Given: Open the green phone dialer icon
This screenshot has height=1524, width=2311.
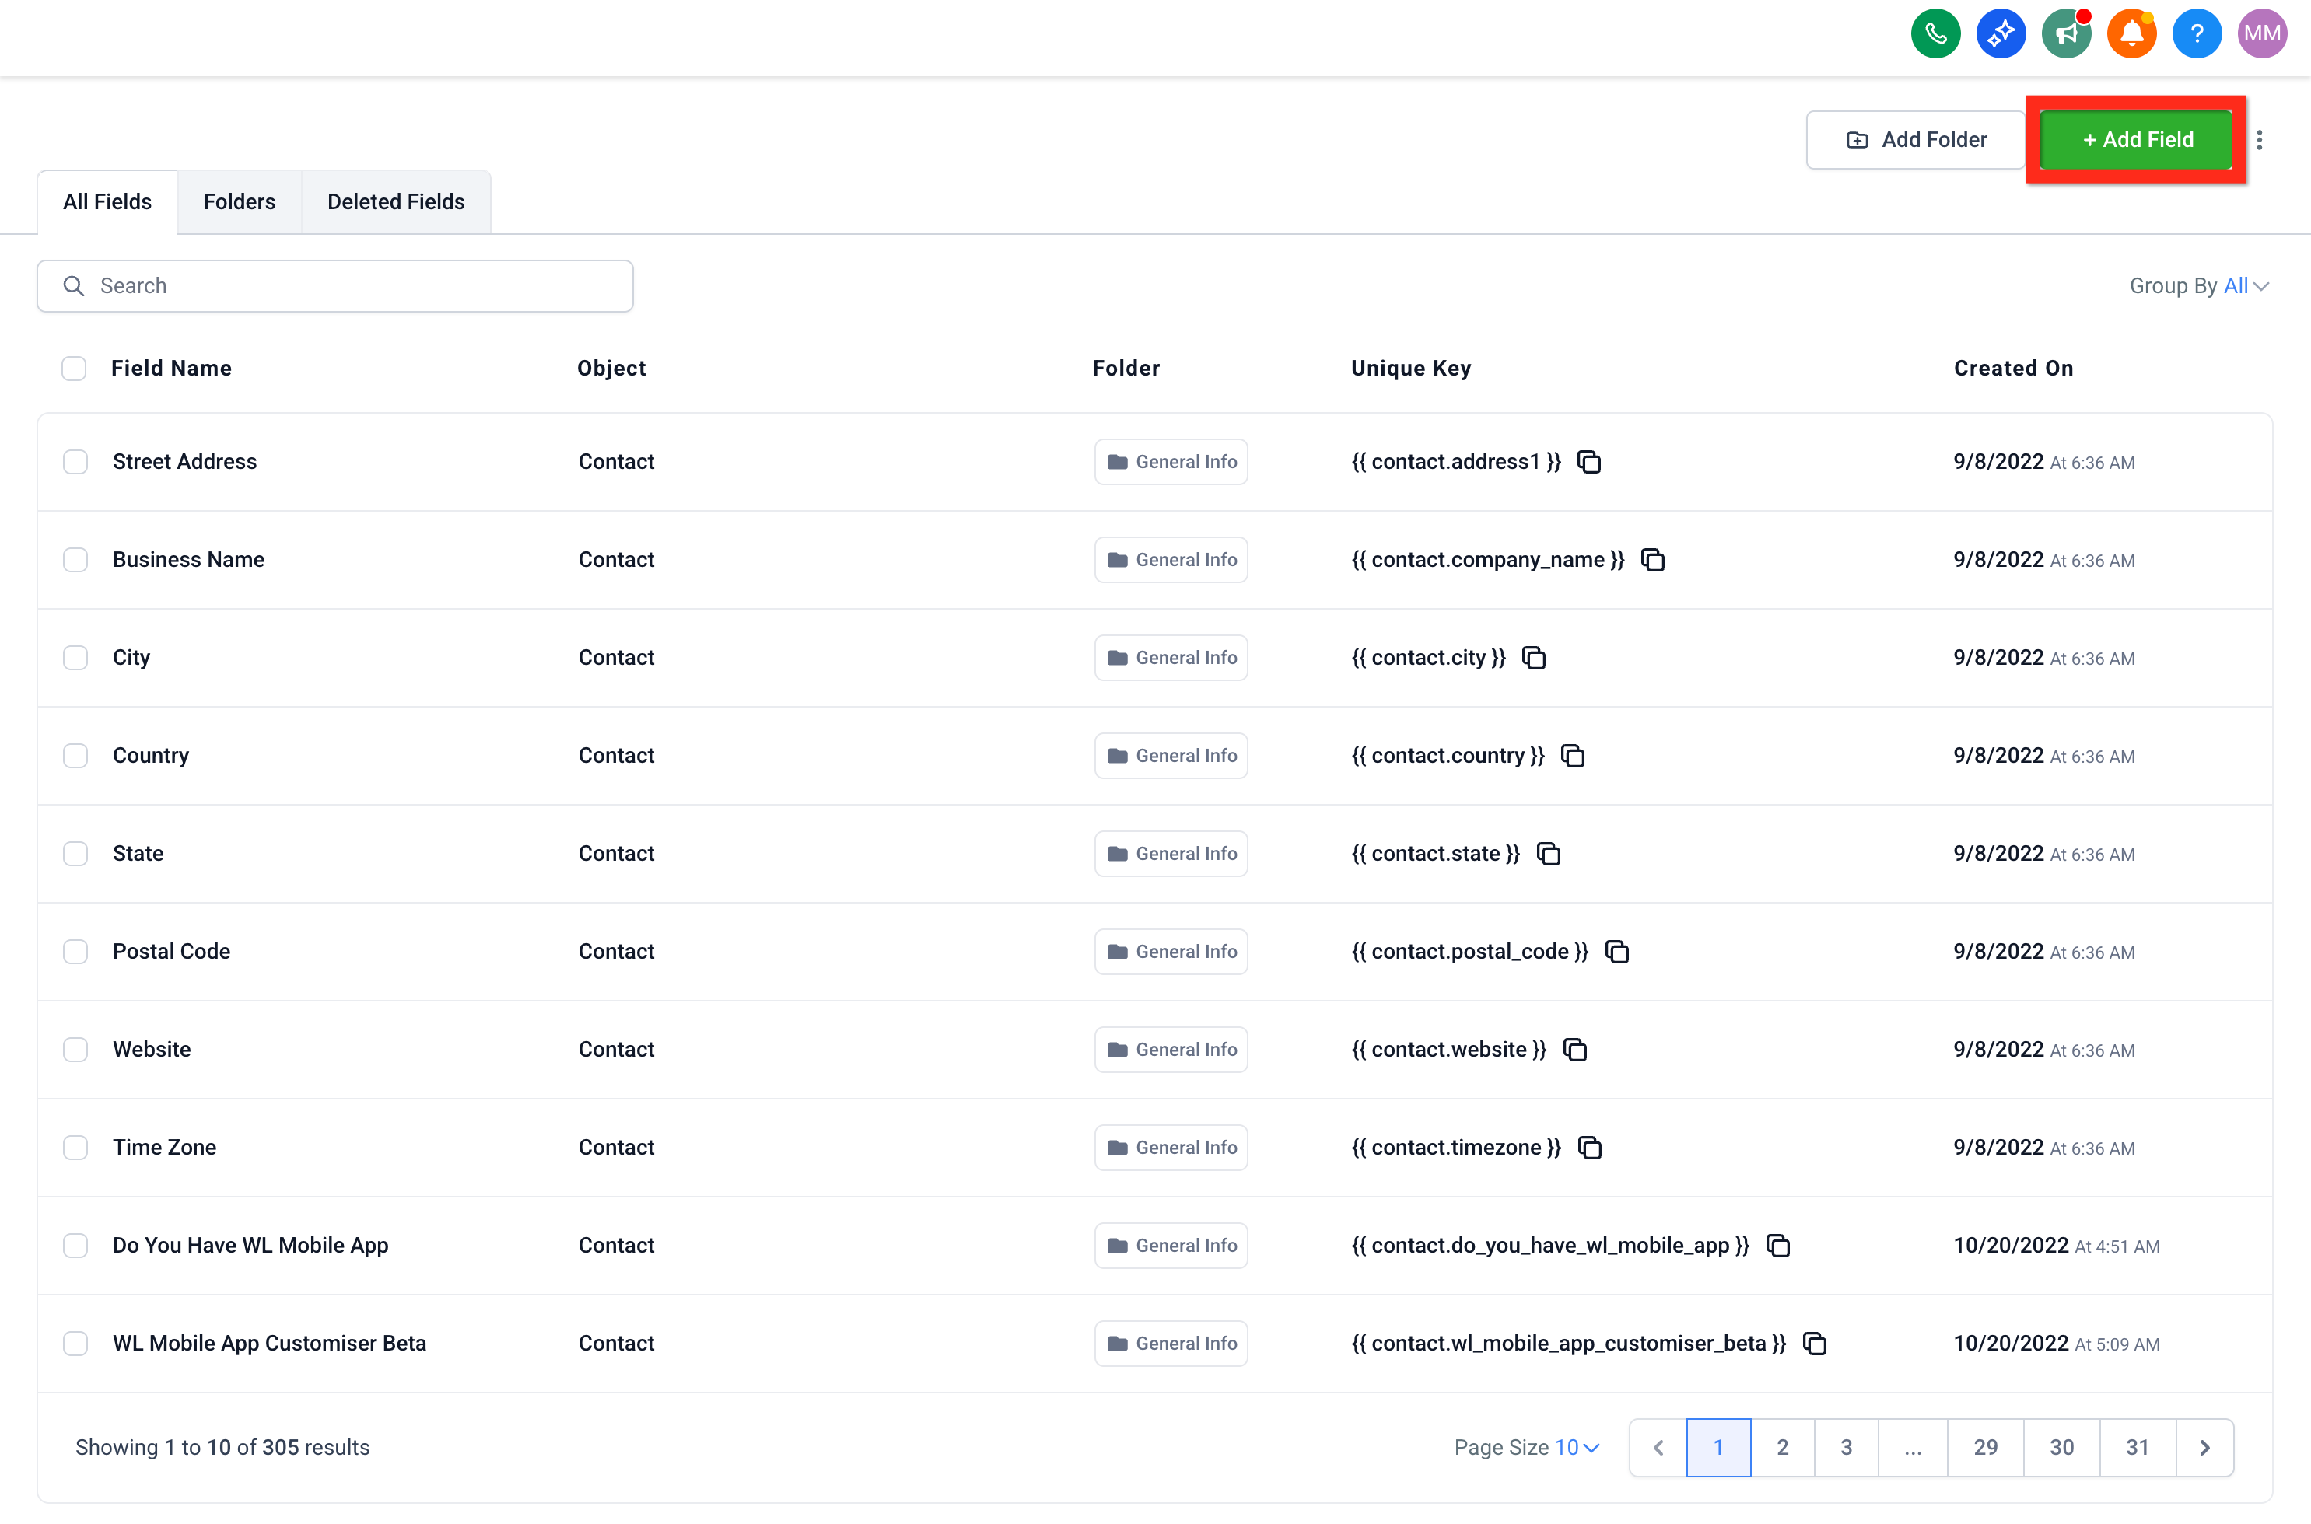Looking at the screenshot, I should (1935, 34).
